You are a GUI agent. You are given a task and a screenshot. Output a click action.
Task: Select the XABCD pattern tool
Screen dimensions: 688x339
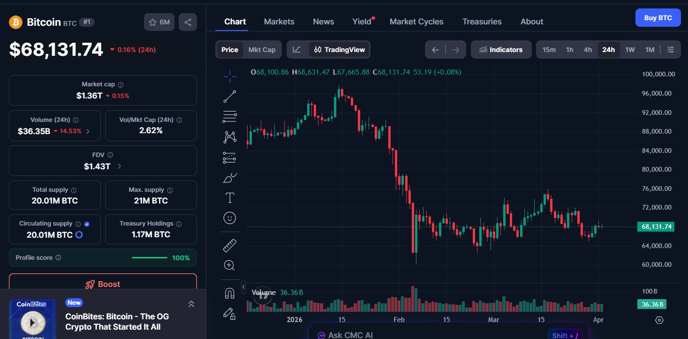(x=229, y=136)
